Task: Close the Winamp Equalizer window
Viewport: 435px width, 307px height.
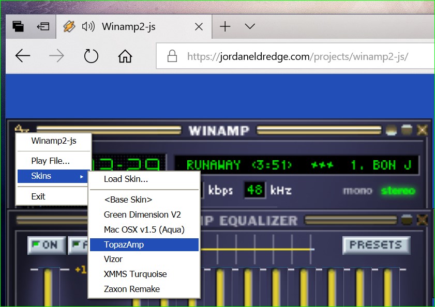Action: tap(422, 220)
